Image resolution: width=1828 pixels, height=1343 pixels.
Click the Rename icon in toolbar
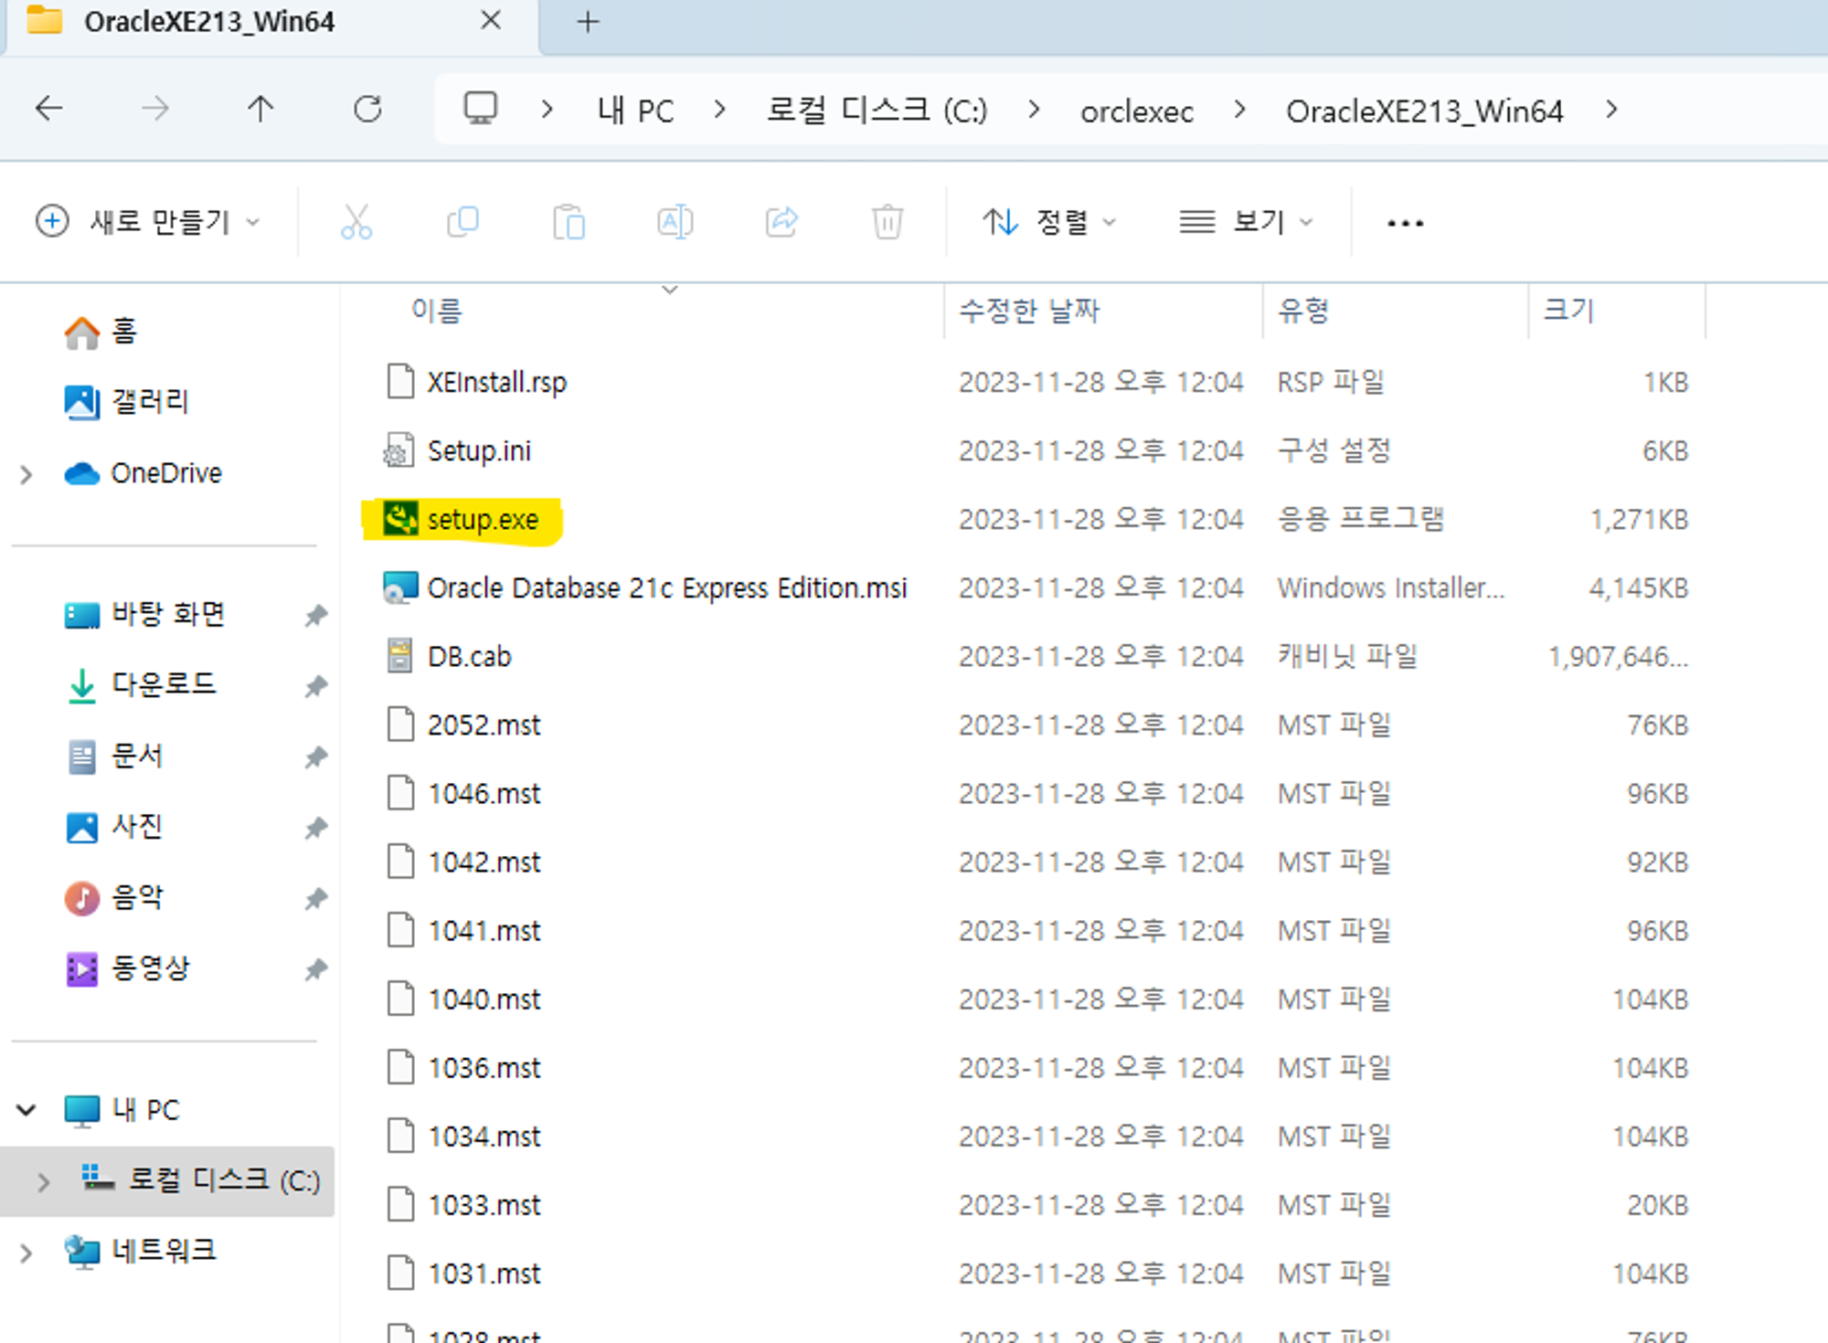pos(675,222)
